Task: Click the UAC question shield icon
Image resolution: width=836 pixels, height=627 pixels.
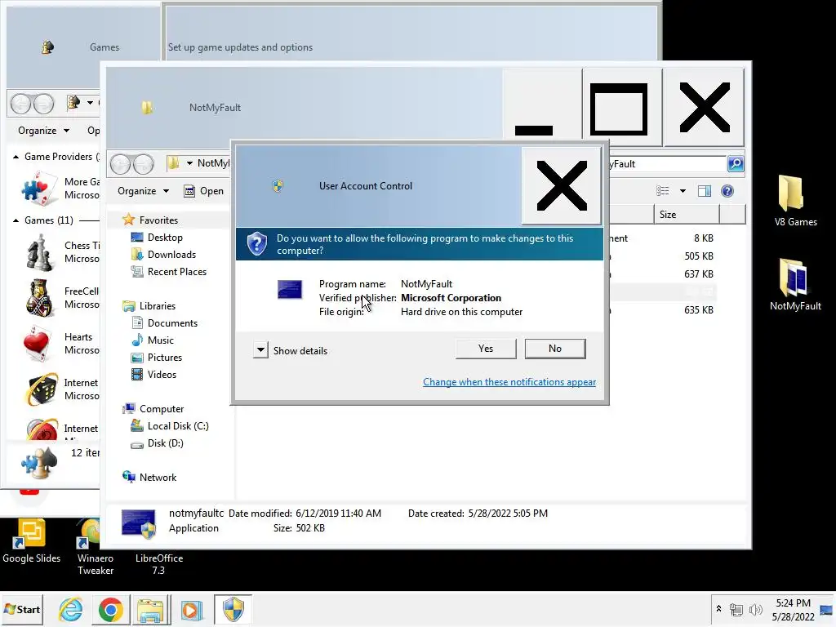Action: point(256,243)
